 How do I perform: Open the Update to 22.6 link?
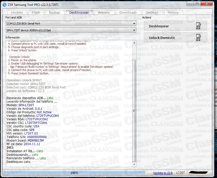[x=163, y=173]
